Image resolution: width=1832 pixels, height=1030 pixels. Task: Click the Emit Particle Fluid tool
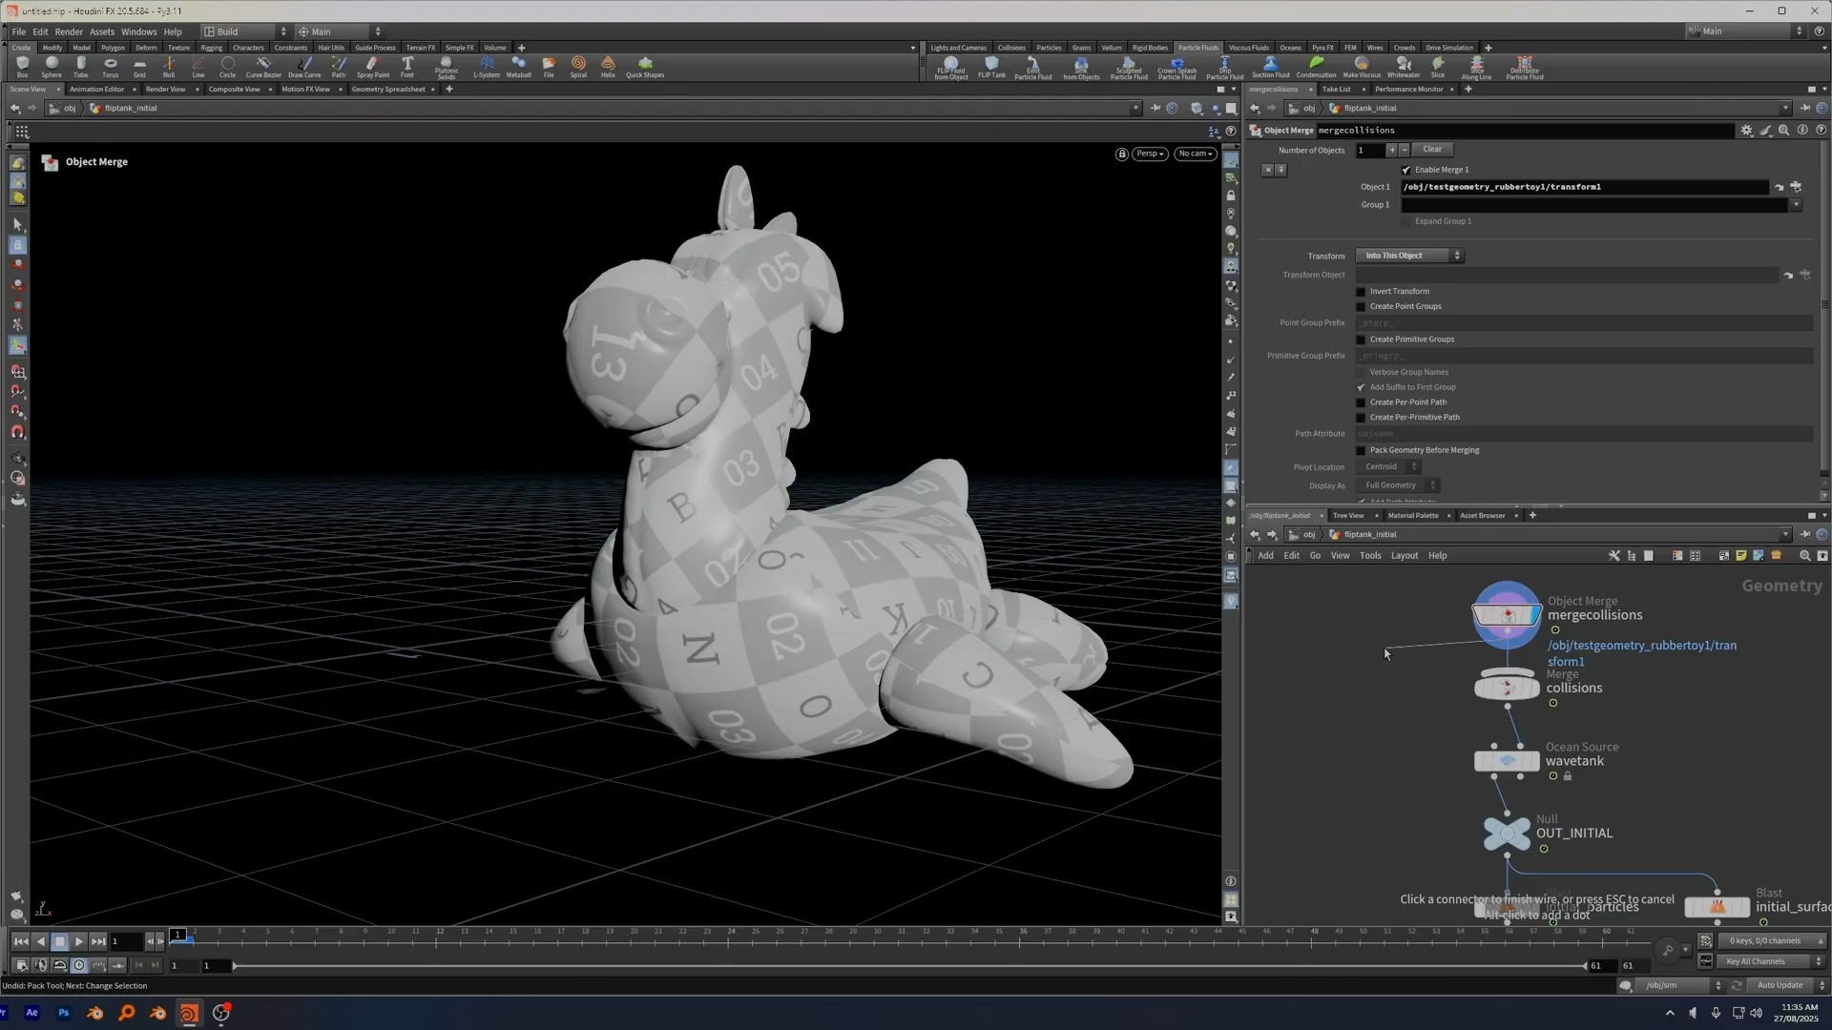1033,68
